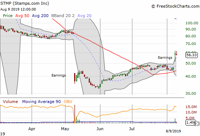The height and width of the screenshot is (136, 200).
Task: Click the tall green earnings candle in August
Action: [175, 56]
